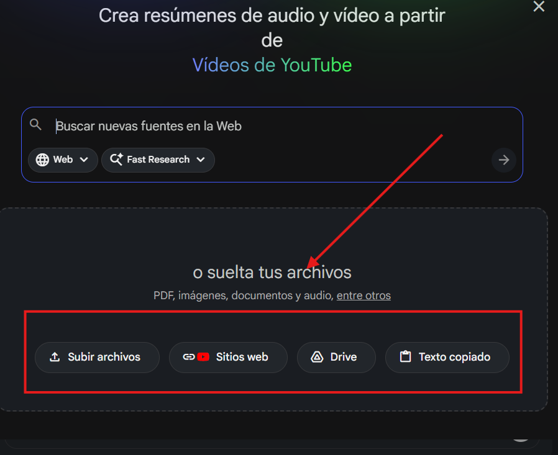Click the Drive button

click(x=336, y=358)
